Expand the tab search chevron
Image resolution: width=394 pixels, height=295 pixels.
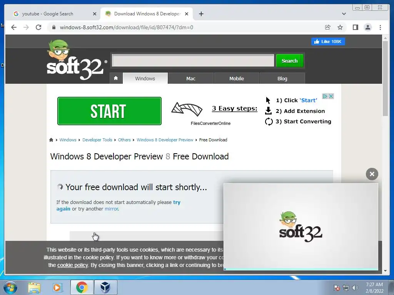click(344, 14)
